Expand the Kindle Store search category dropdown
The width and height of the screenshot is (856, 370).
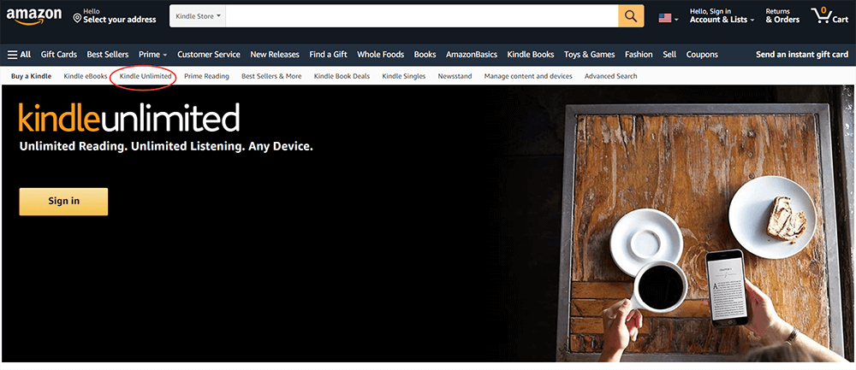(x=198, y=16)
